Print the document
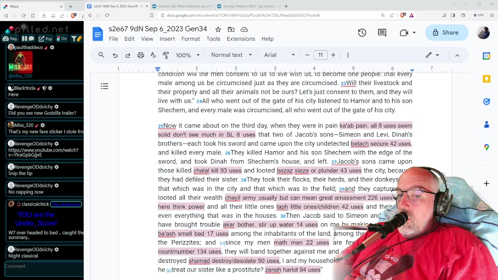The width and height of the screenshot is (498, 280). (140, 55)
